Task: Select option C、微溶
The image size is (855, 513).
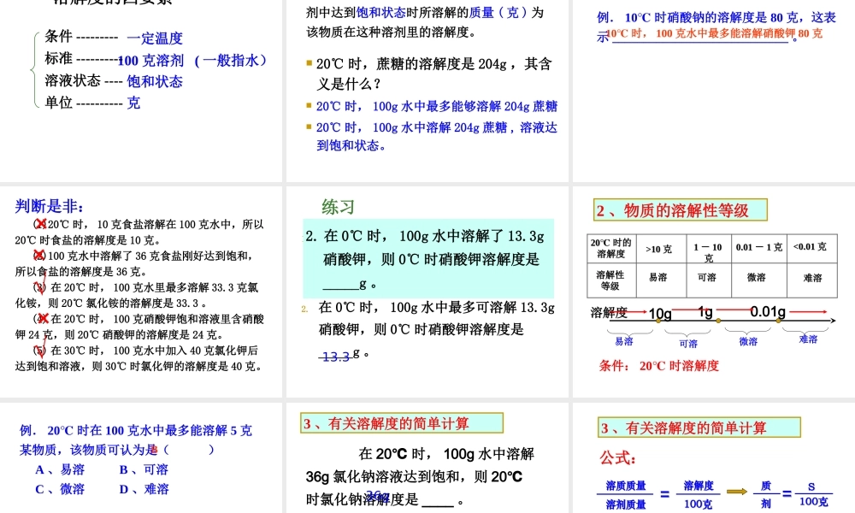Action: point(60,490)
